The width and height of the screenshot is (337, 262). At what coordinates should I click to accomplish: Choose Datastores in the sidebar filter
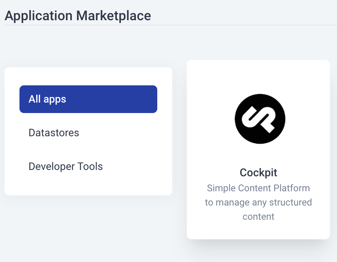click(54, 132)
